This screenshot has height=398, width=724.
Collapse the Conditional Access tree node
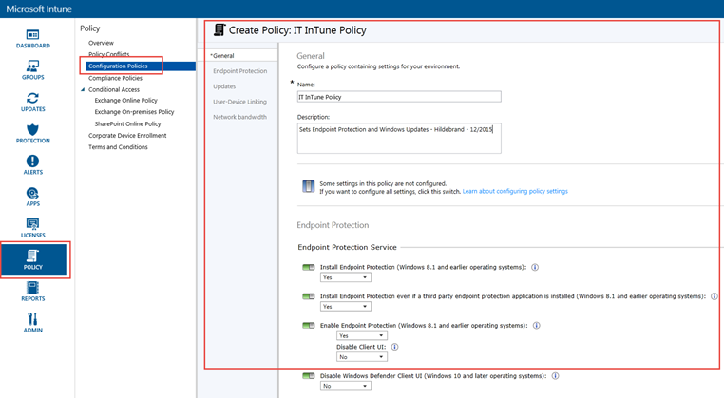coord(83,89)
